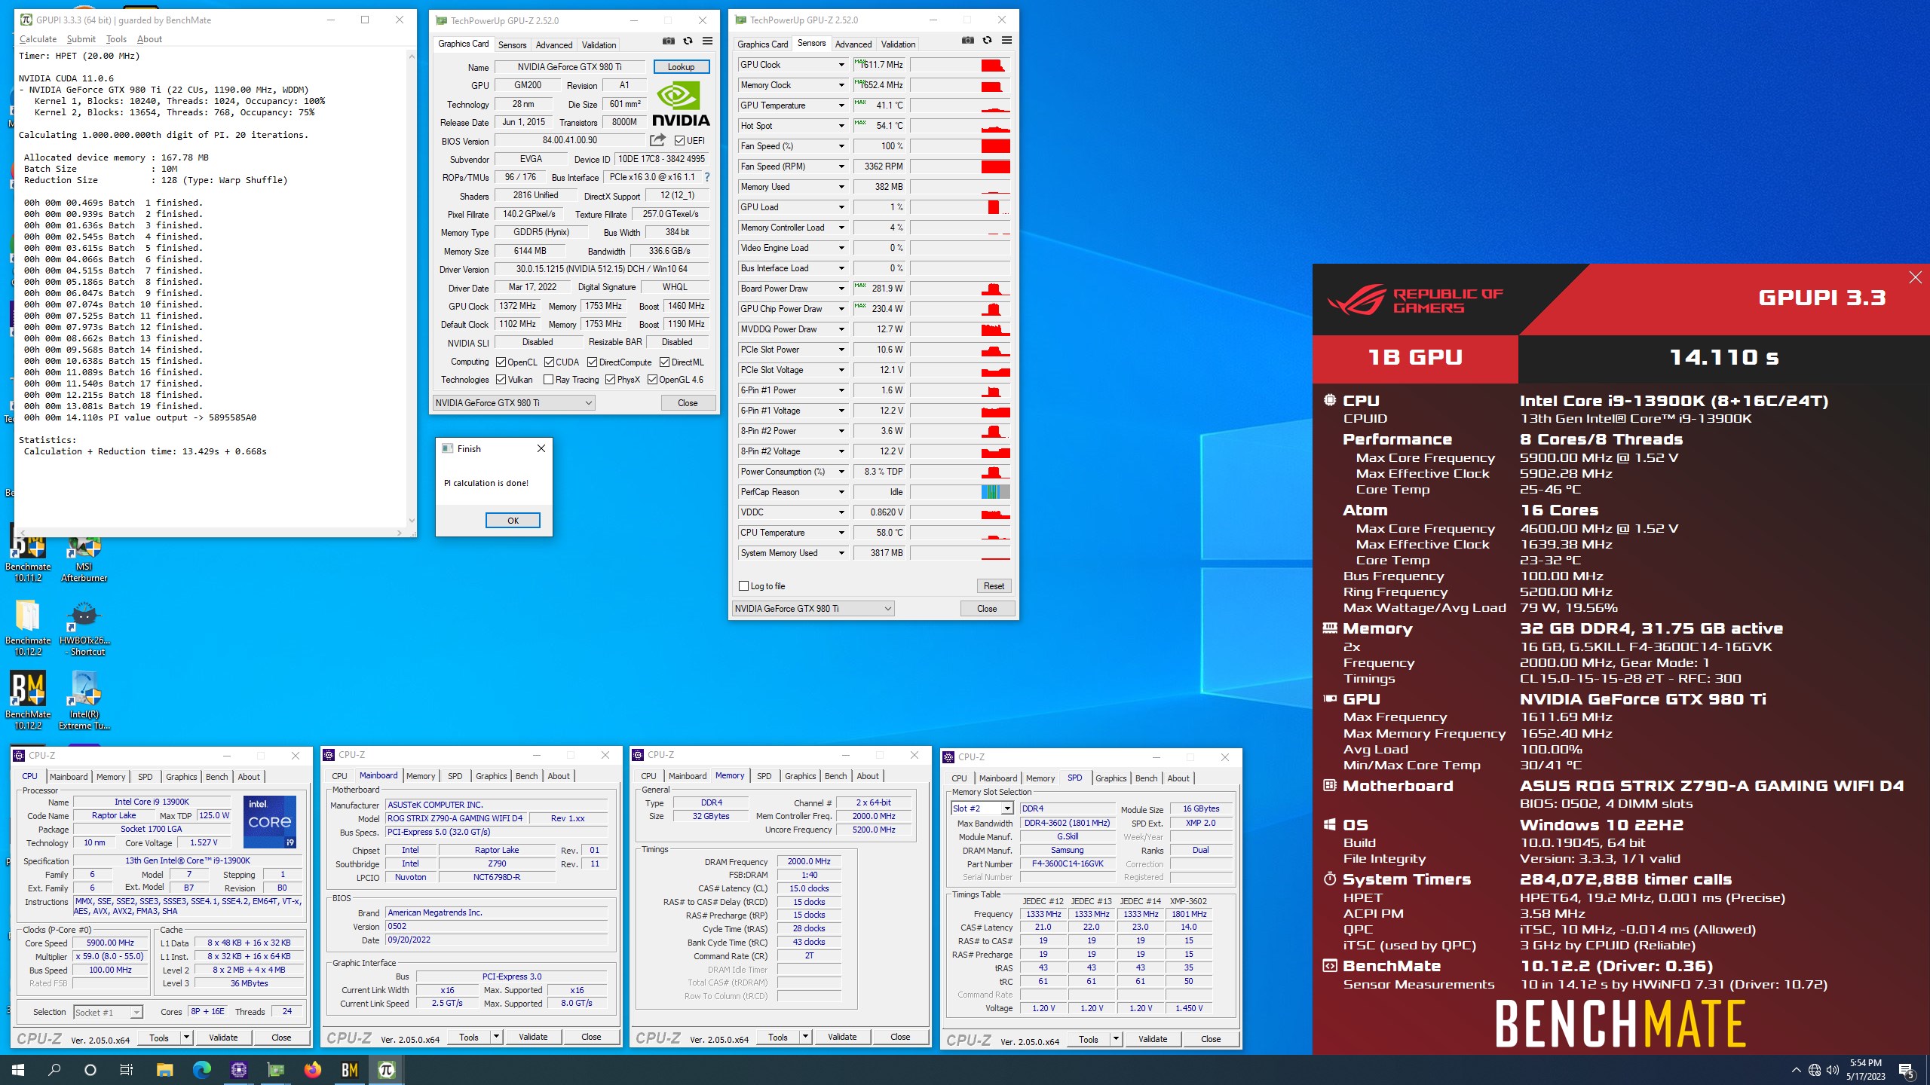Viewport: 1930px width, 1085px height.
Task: Expand the GPU Clock sensor dropdown
Action: (841, 65)
